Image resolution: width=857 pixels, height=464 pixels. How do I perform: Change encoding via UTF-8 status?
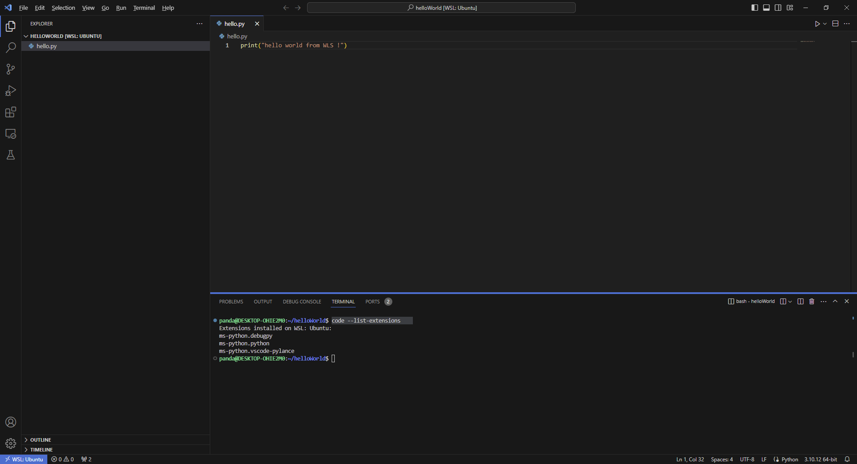coord(747,459)
